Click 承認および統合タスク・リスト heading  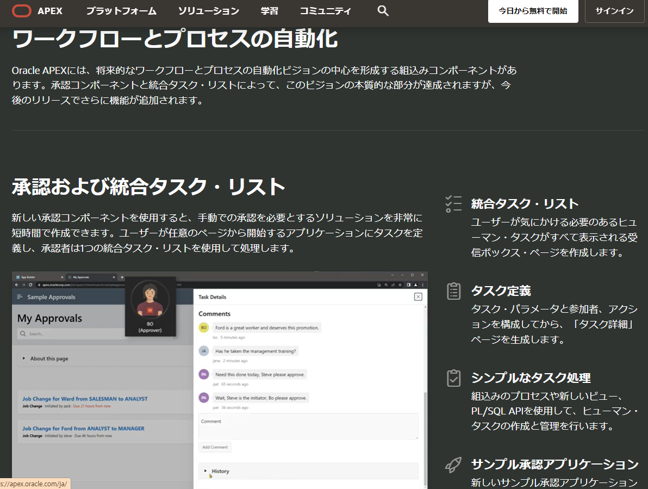pyautogui.click(x=148, y=187)
